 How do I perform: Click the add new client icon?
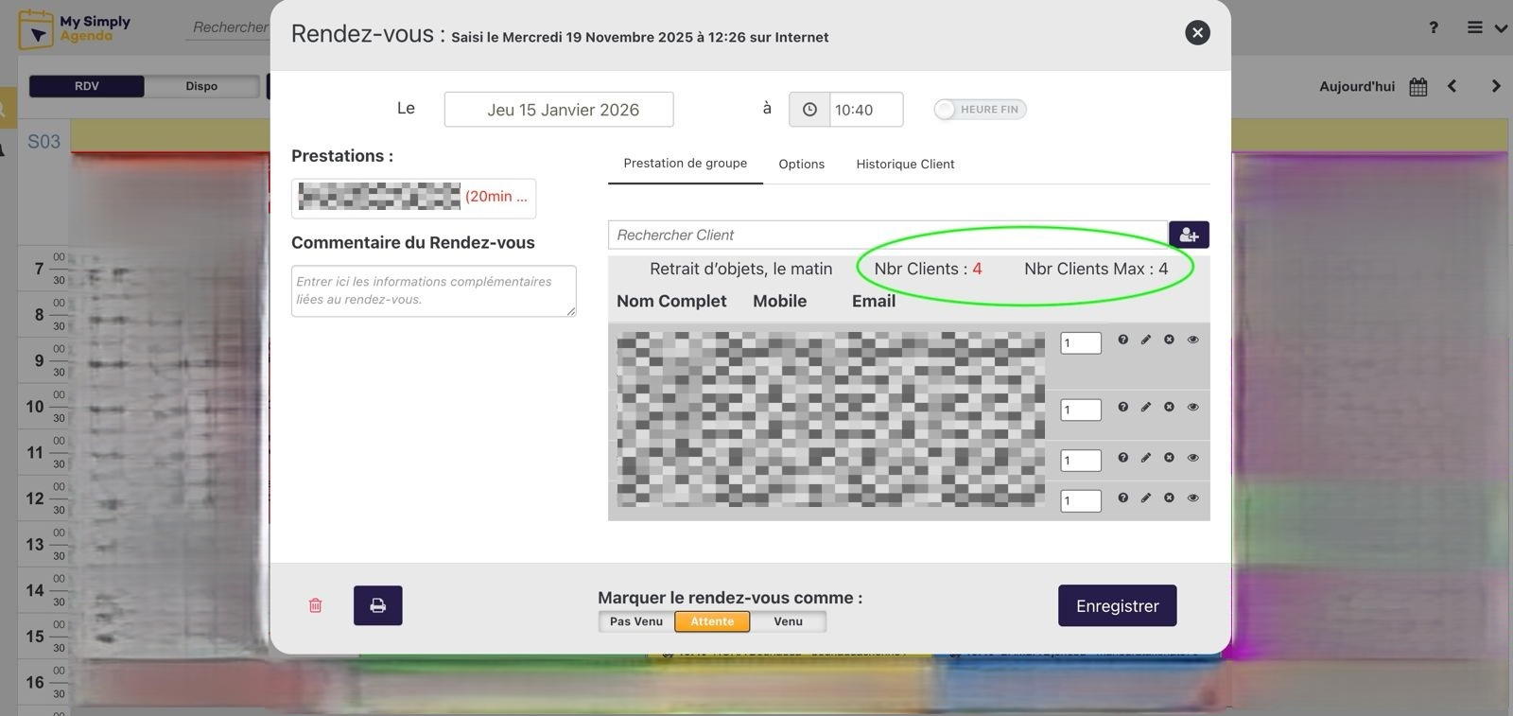click(1189, 235)
